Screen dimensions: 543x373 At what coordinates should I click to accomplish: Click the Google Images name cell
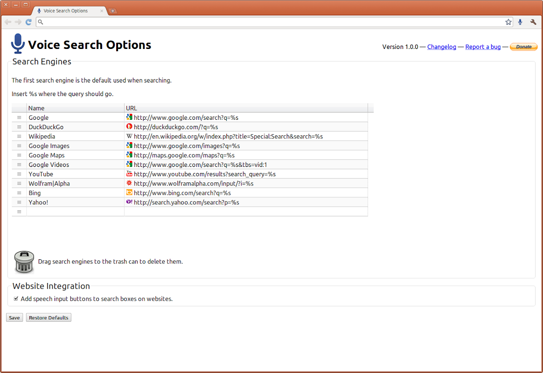tap(75, 145)
